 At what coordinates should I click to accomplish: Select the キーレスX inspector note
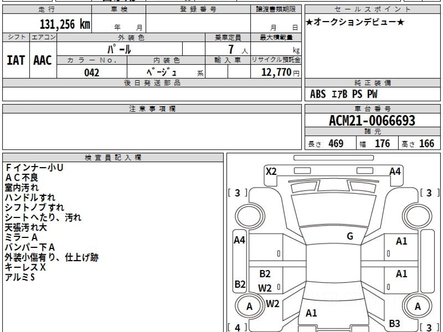pyautogui.click(x=25, y=267)
